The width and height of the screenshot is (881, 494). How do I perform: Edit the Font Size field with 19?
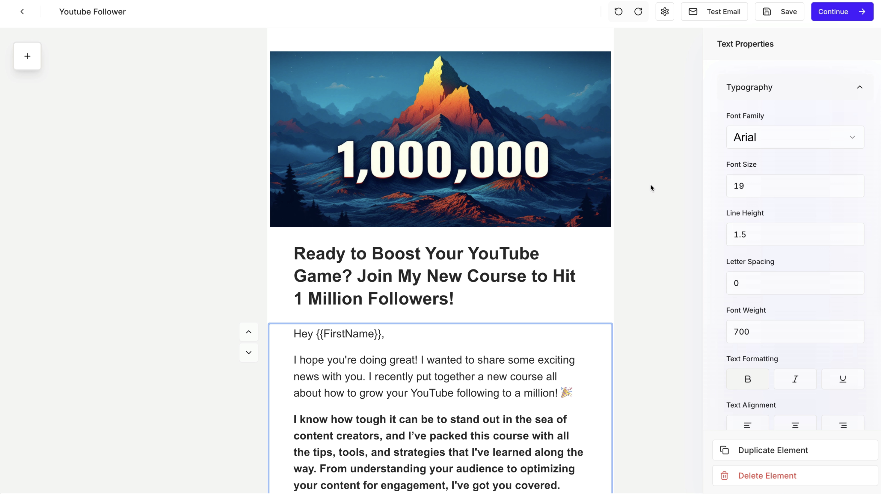[795, 186]
